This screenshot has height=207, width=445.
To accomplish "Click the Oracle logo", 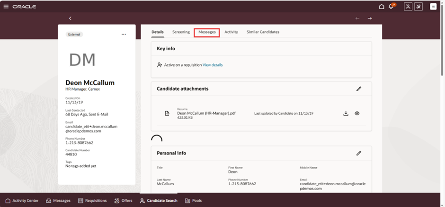I will point(24,7).
